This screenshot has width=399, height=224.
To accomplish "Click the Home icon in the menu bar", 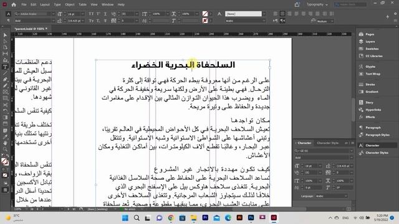I will point(14,4).
